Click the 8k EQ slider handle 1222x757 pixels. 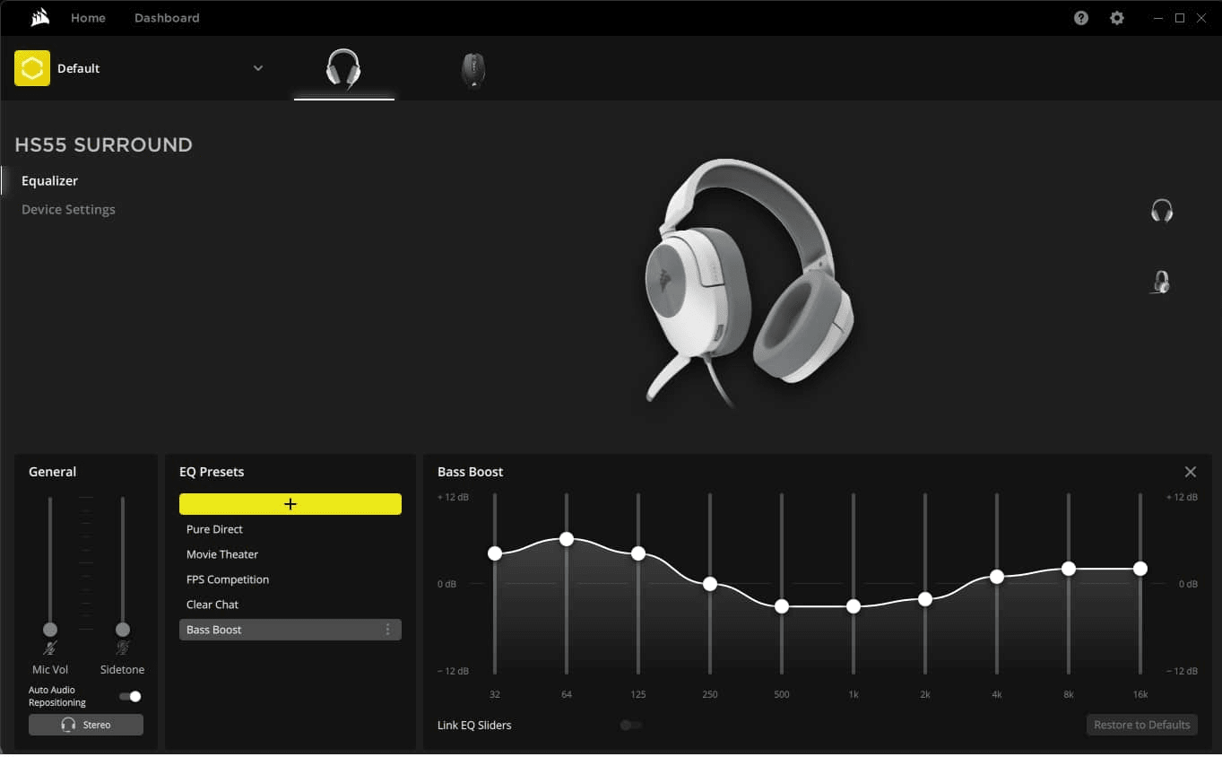pyautogui.click(x=1069, y=569)
